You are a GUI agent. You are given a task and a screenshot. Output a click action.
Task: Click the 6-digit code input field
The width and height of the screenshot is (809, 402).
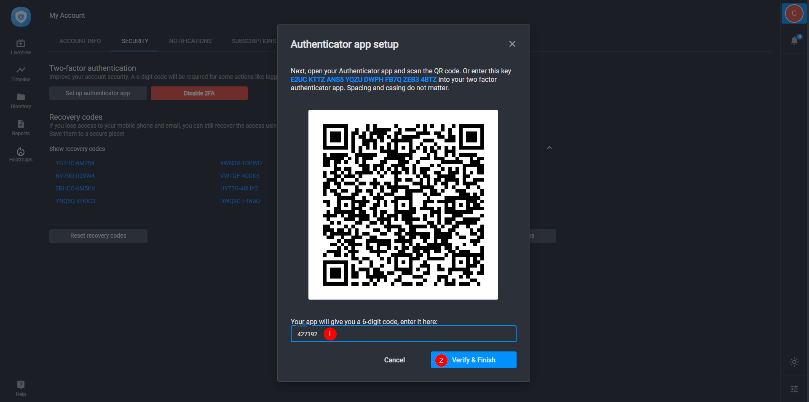[403, 334]
